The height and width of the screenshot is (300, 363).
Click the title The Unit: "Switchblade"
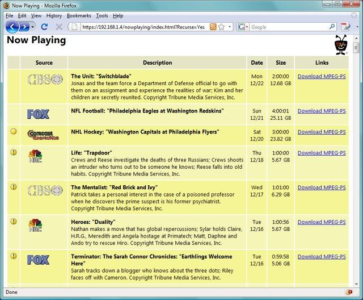101,76
